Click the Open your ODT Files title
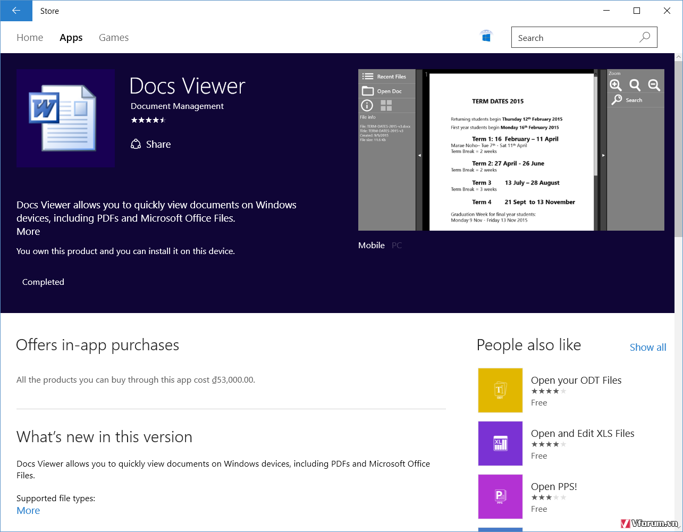Screen dimensions: 683x532 tap(576, 380)
